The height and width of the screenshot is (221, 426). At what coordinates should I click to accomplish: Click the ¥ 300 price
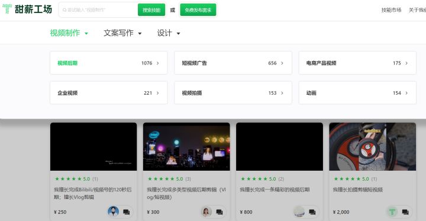153,212
